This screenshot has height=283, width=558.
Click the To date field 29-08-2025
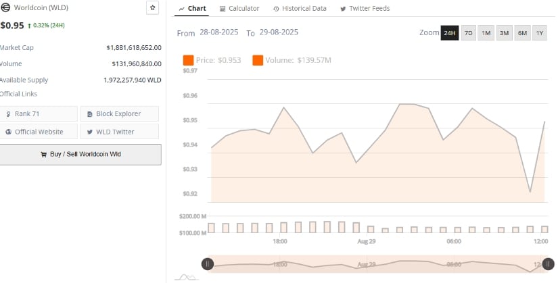tap(279, 32)
